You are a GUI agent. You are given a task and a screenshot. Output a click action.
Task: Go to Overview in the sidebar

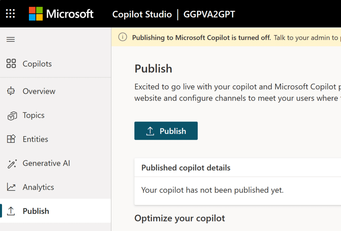click(x=39, y=91)
